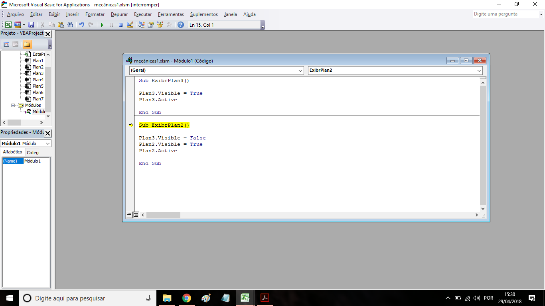Open the Depurar menu
Screen dimensions: 545x306
119,14
